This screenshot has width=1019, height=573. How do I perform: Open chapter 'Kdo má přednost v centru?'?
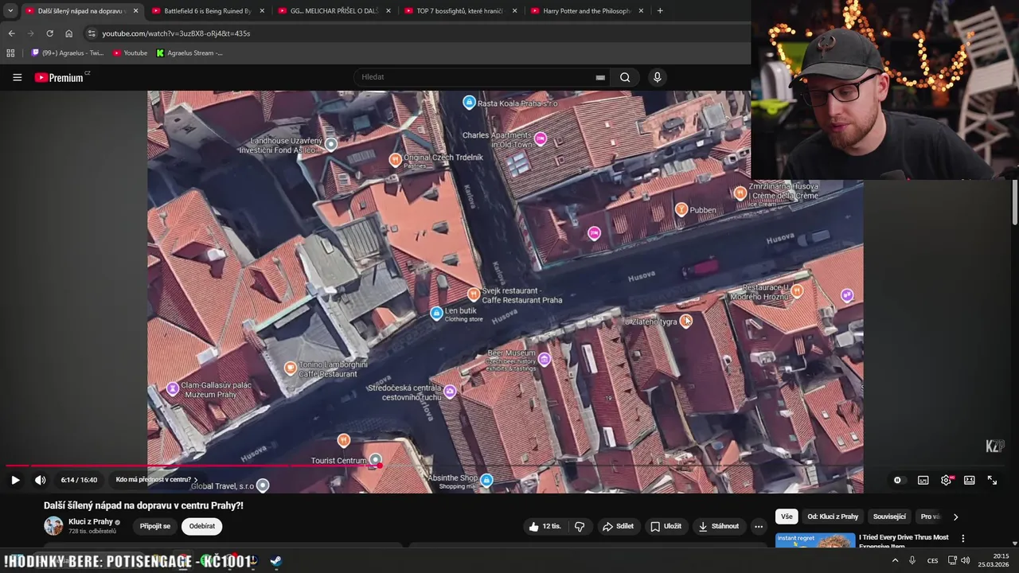pos(157,480)
